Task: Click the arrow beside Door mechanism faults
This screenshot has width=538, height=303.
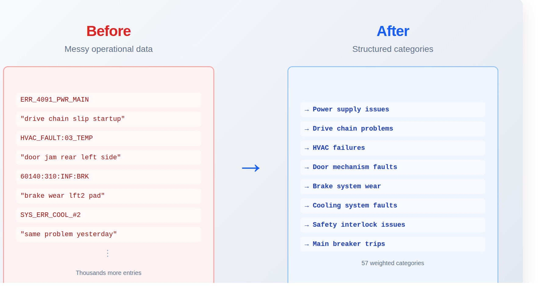Action: click(x=307, y=168)
